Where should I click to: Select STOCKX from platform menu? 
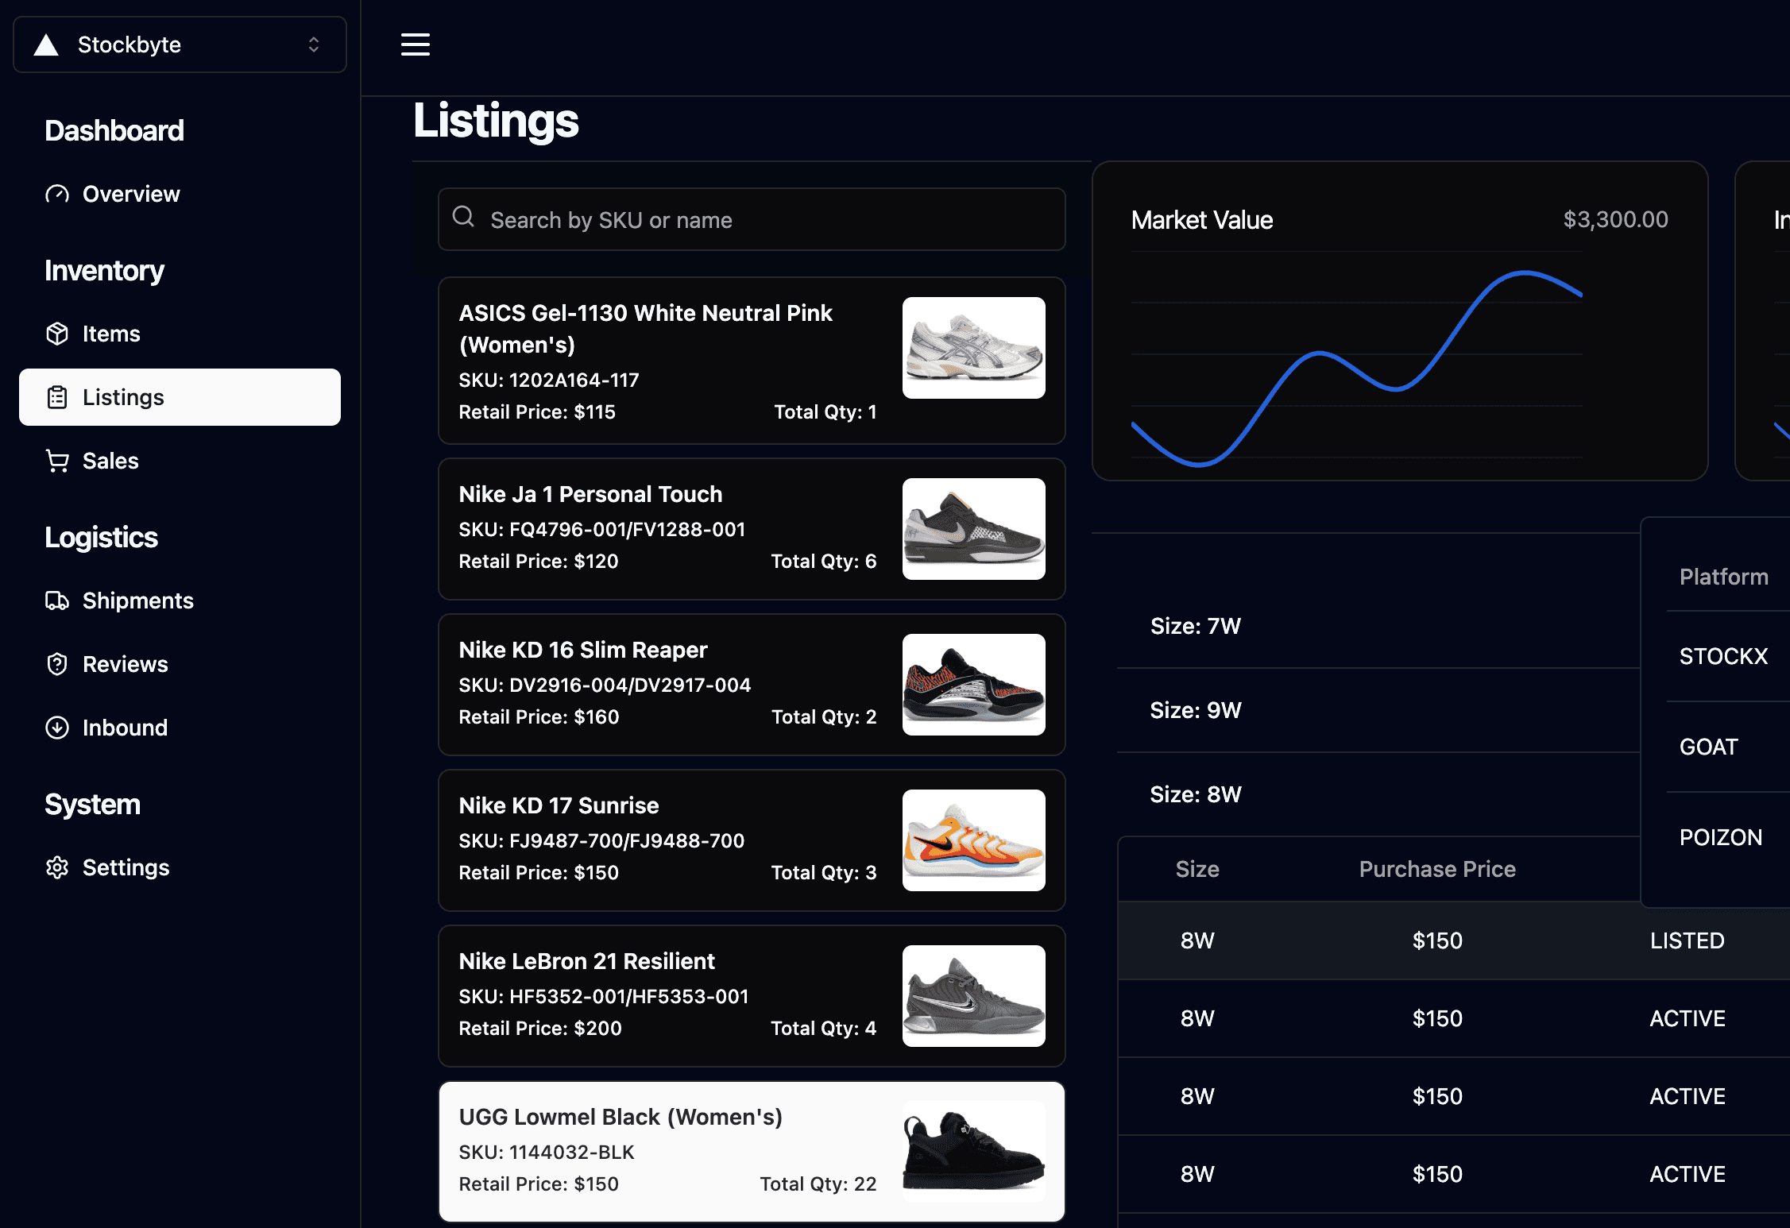tap(1722, 656)
